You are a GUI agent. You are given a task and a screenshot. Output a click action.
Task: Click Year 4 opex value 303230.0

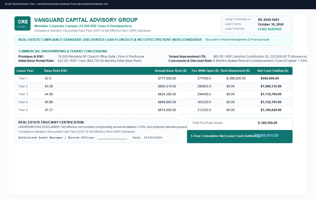(204, 102)
